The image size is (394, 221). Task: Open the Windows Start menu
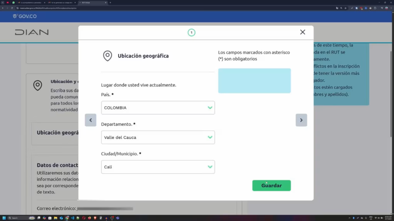tap(4, 218)
